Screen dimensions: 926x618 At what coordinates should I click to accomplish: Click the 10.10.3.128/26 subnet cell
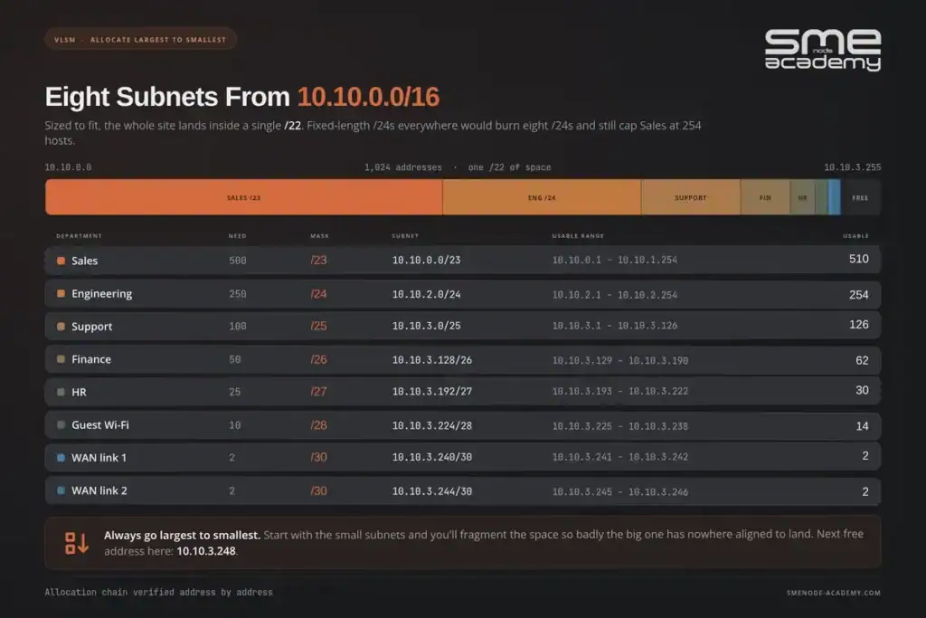pos(431,360)
